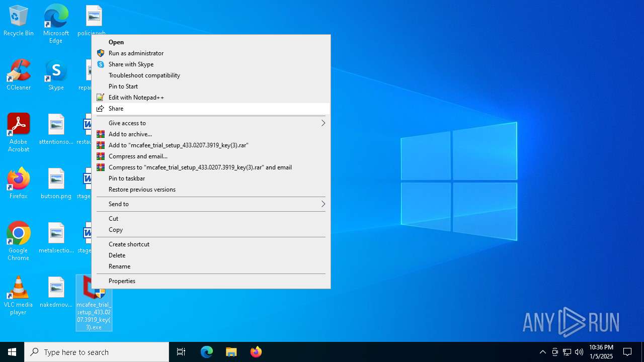Choose Rename in the context menu
Viewport: 644px width, 362px height.
pos(211,266)
